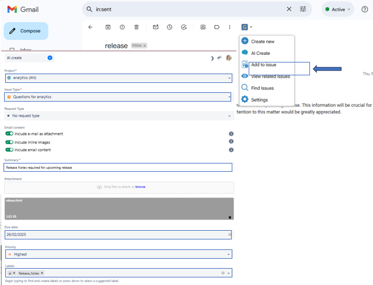Click the Delete trash icon in email toolbar
Screen dimensions: 373x285
pos(137,27)
